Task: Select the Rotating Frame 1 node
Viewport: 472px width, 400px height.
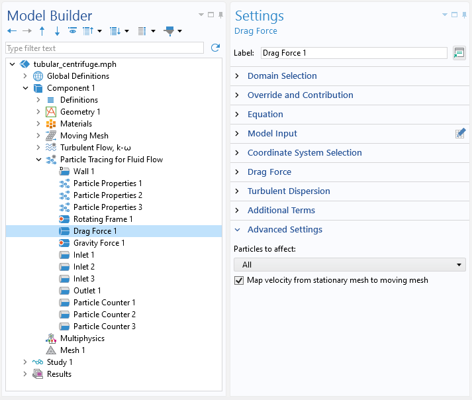Action: (103, 219)
